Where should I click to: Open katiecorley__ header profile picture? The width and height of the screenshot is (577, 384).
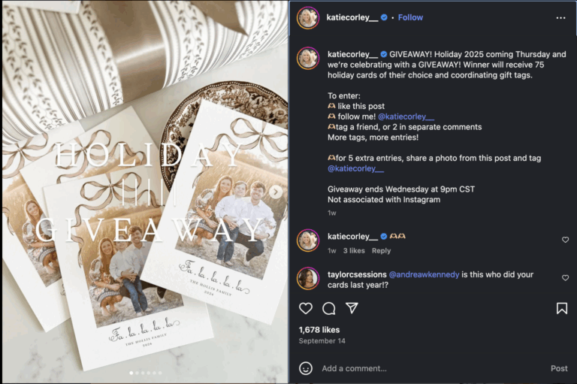coord(308,17)
